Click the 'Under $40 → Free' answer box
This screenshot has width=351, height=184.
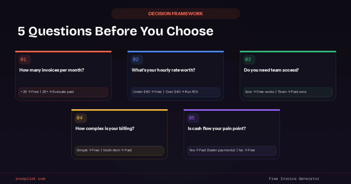(175, 92)
